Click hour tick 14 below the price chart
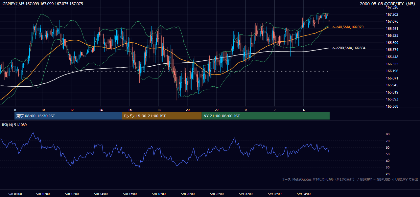The width and height of the screenshot is (420, 197). coord(101,110)
